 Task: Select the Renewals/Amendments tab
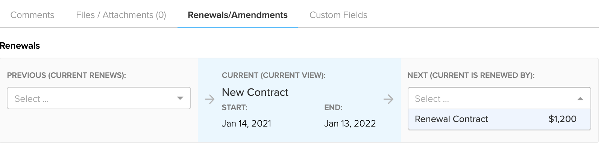pyautogui.click(x=238, y=15)
